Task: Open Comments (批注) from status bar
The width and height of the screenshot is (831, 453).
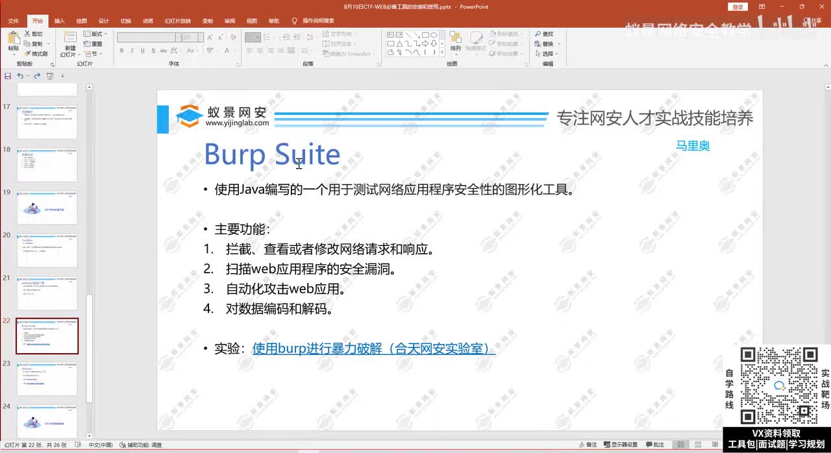Action: point(654,445)
